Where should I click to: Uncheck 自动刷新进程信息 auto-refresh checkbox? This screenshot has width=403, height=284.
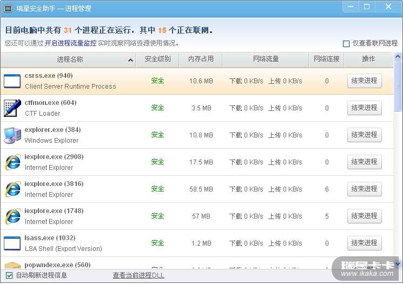click(x=9, y=275)
